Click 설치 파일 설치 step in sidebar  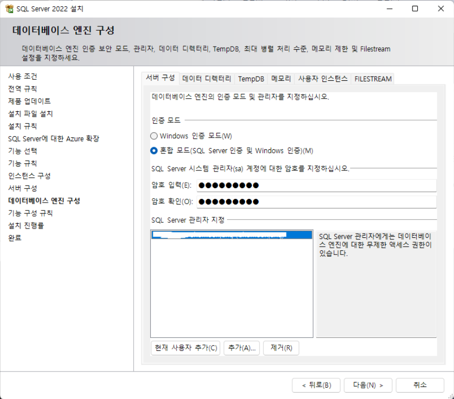pyautogui.click(x=31, y=114)
